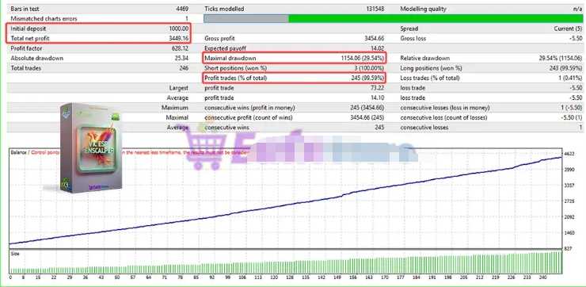This screenshot has height=287, width=586.
Task: Select the Maximal drawdown highlighted row
Action: pos(294,58)
